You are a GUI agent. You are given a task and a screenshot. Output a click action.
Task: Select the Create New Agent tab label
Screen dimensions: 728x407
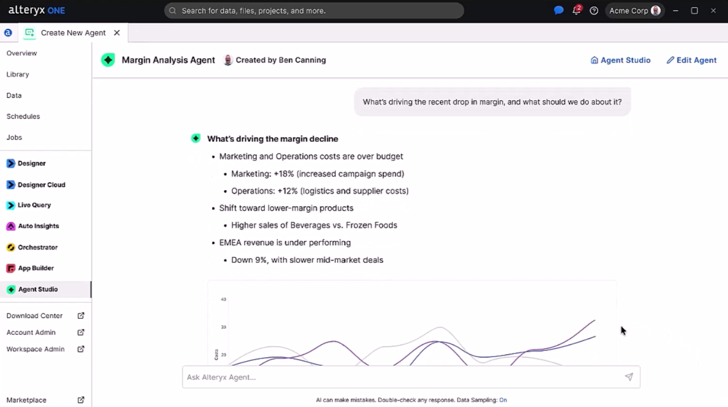point(73,33)
